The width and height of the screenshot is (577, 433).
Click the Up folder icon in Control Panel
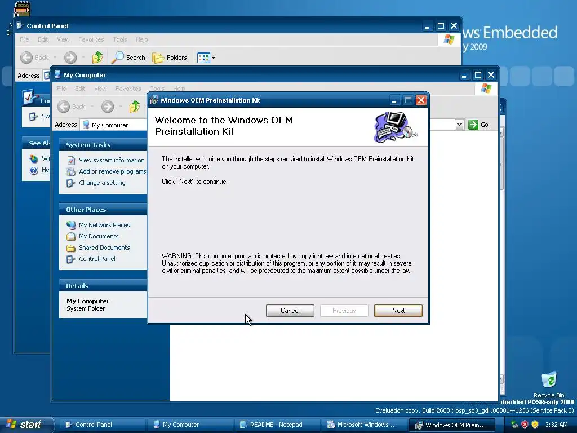click(97, 58)
